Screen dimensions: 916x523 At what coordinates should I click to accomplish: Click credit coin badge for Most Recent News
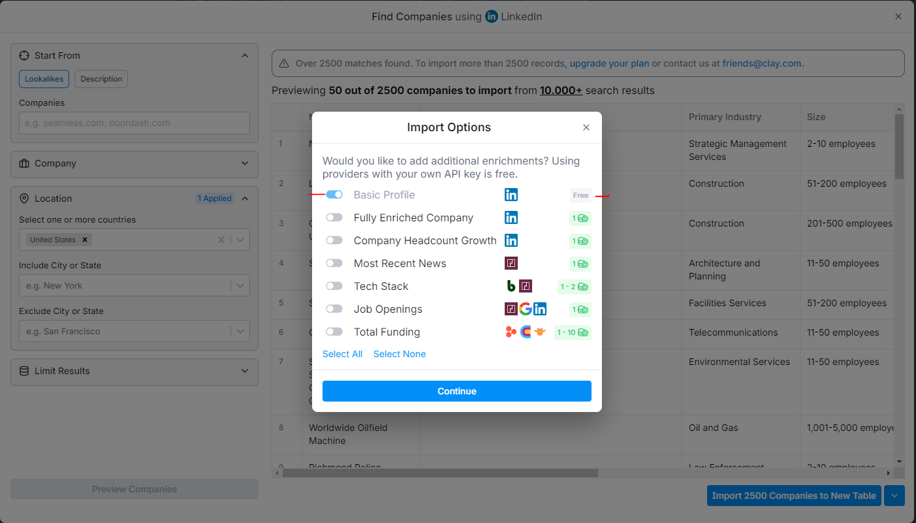[x=580, y=264]
